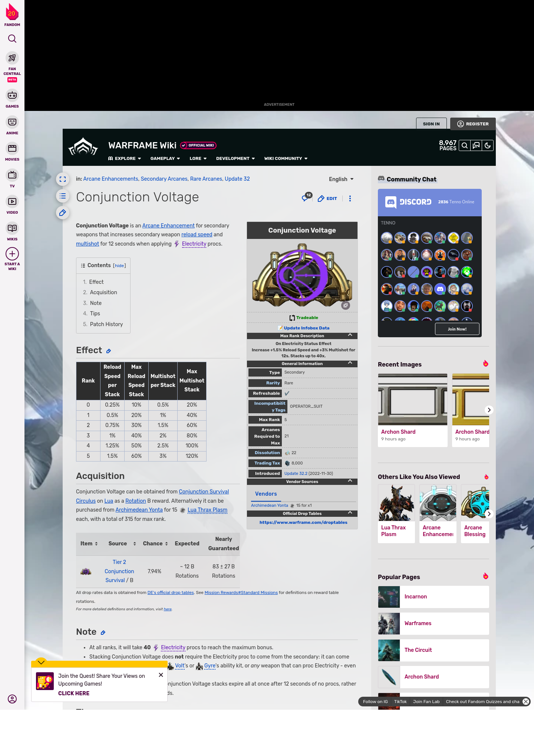Open the more page actions menu

point(350,198)
